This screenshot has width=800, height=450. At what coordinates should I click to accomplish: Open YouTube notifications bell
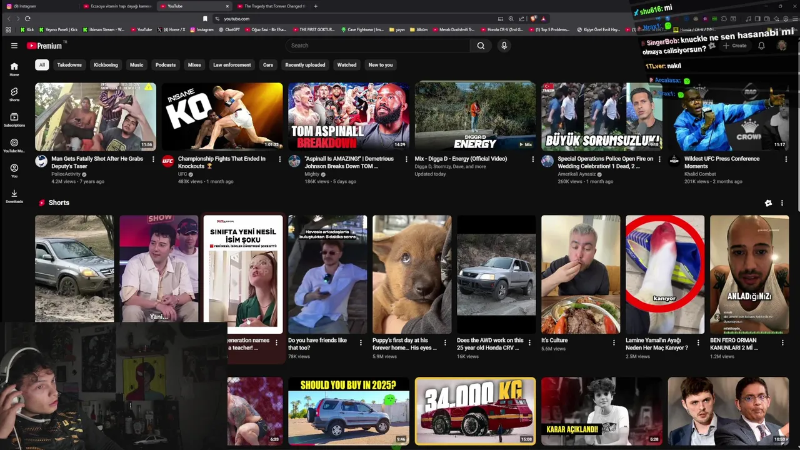pos(761,46)
